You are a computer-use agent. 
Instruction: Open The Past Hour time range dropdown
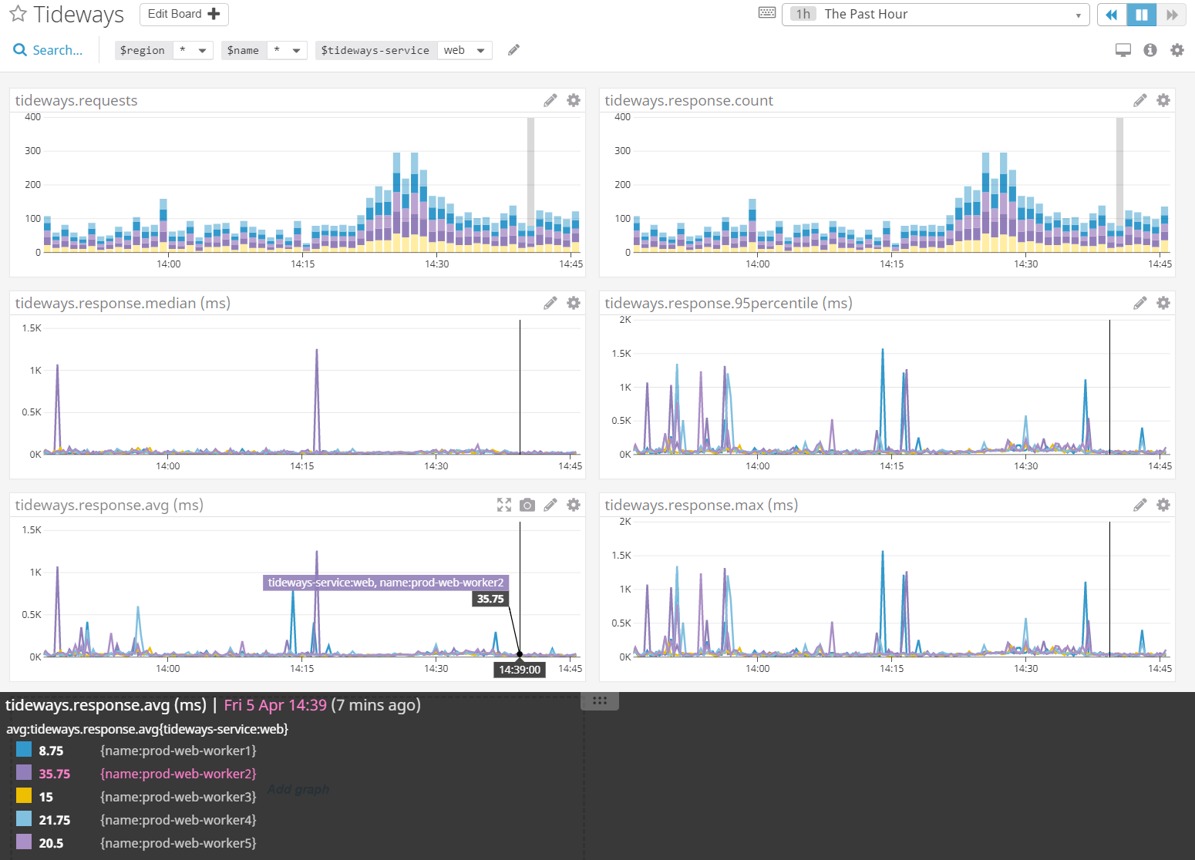click(935, 14)
